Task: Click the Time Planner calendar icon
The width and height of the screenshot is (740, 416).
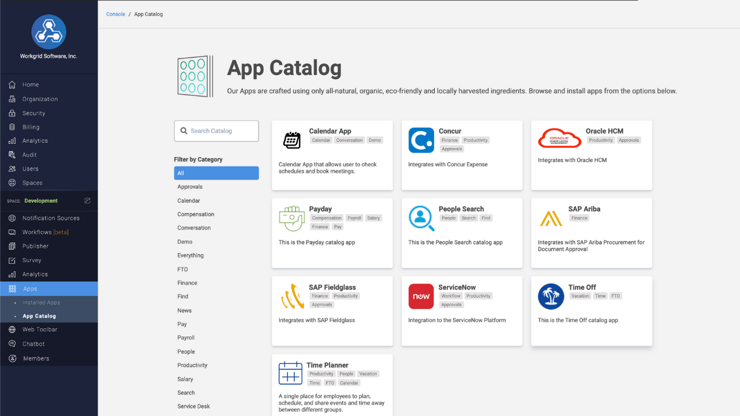Action: (x=291, y=373)
